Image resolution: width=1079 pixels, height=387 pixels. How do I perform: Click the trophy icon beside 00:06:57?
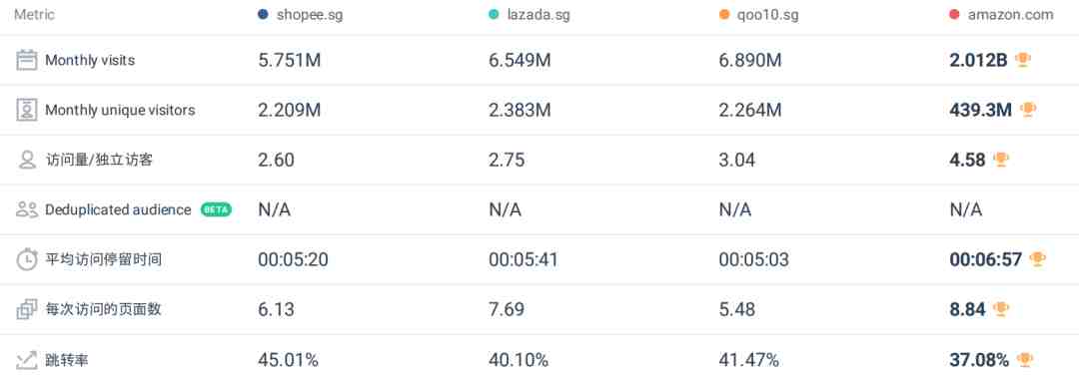click(1037, 259)
